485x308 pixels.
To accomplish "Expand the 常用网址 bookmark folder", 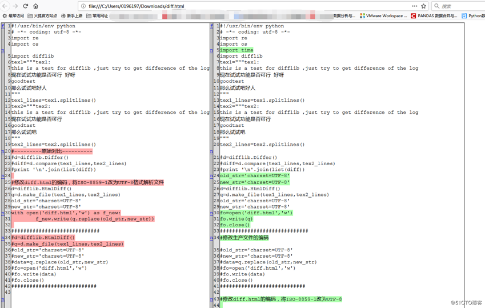I will [x=97, y=16].
